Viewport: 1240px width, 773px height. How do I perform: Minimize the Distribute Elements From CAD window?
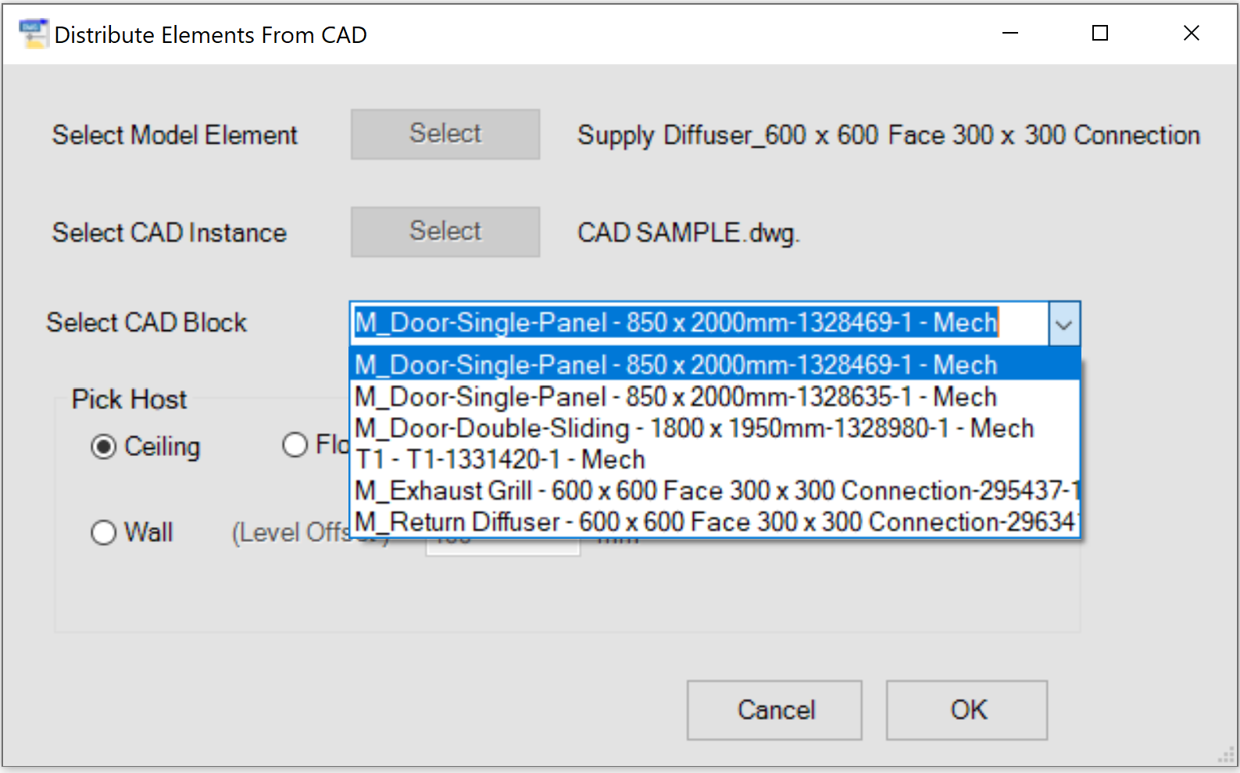pos(1010,34)
